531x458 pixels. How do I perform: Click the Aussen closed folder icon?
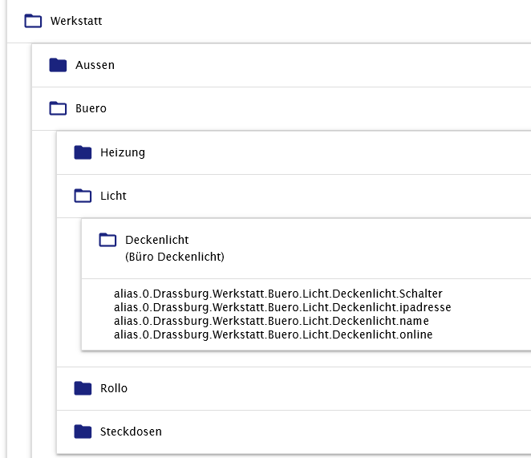58,65
